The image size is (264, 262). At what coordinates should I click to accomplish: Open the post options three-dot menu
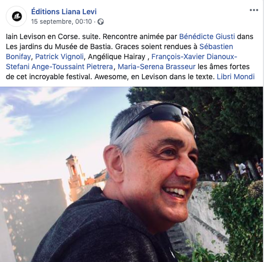[254, 10]
